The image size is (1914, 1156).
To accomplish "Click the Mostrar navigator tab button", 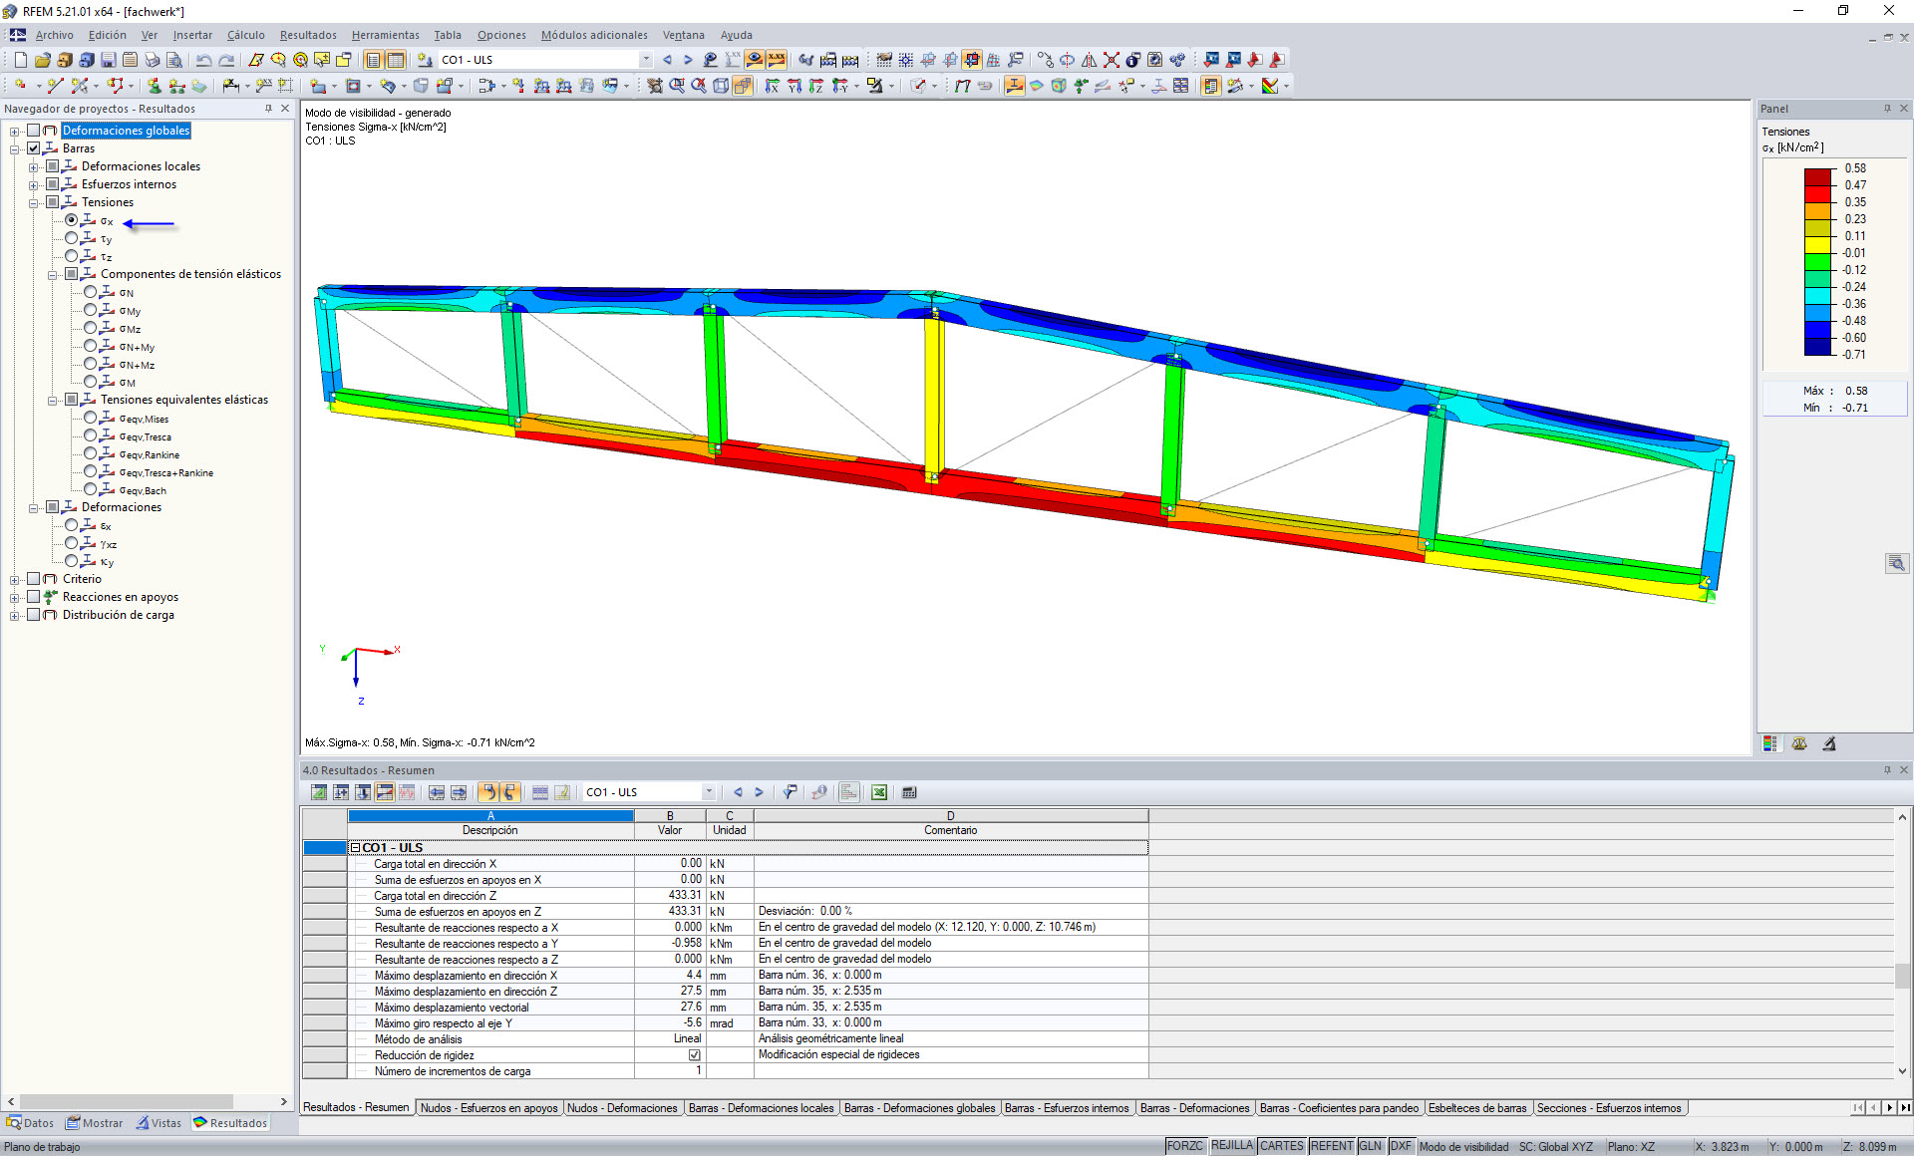I will (95, 1123).
